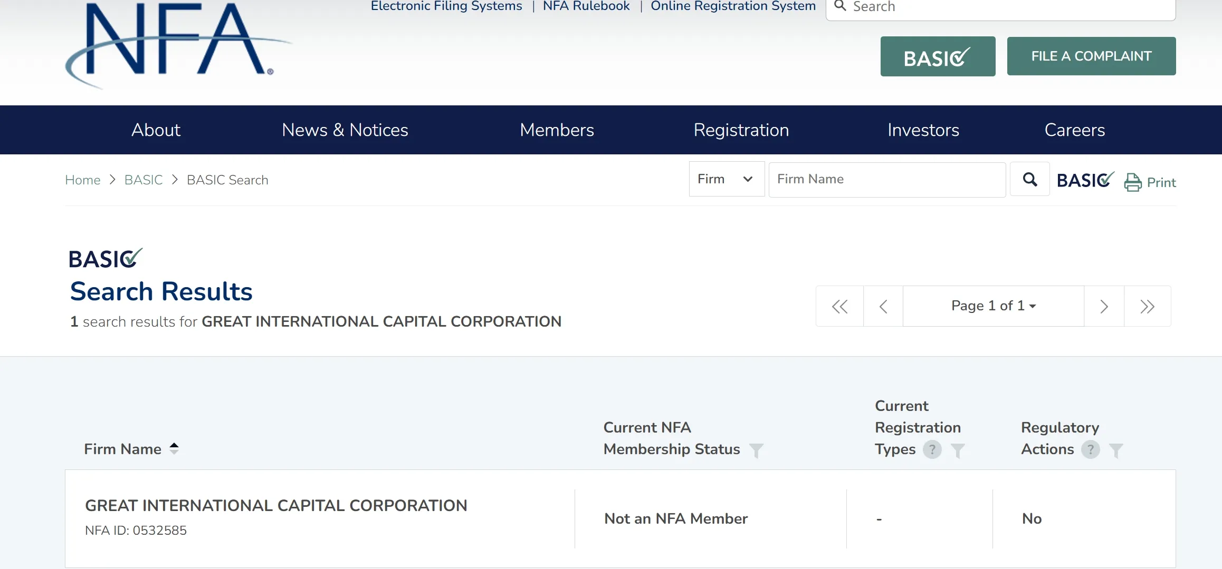Click the site search magnifier icon
This screenshot has height=569, width=1222.
840,6
